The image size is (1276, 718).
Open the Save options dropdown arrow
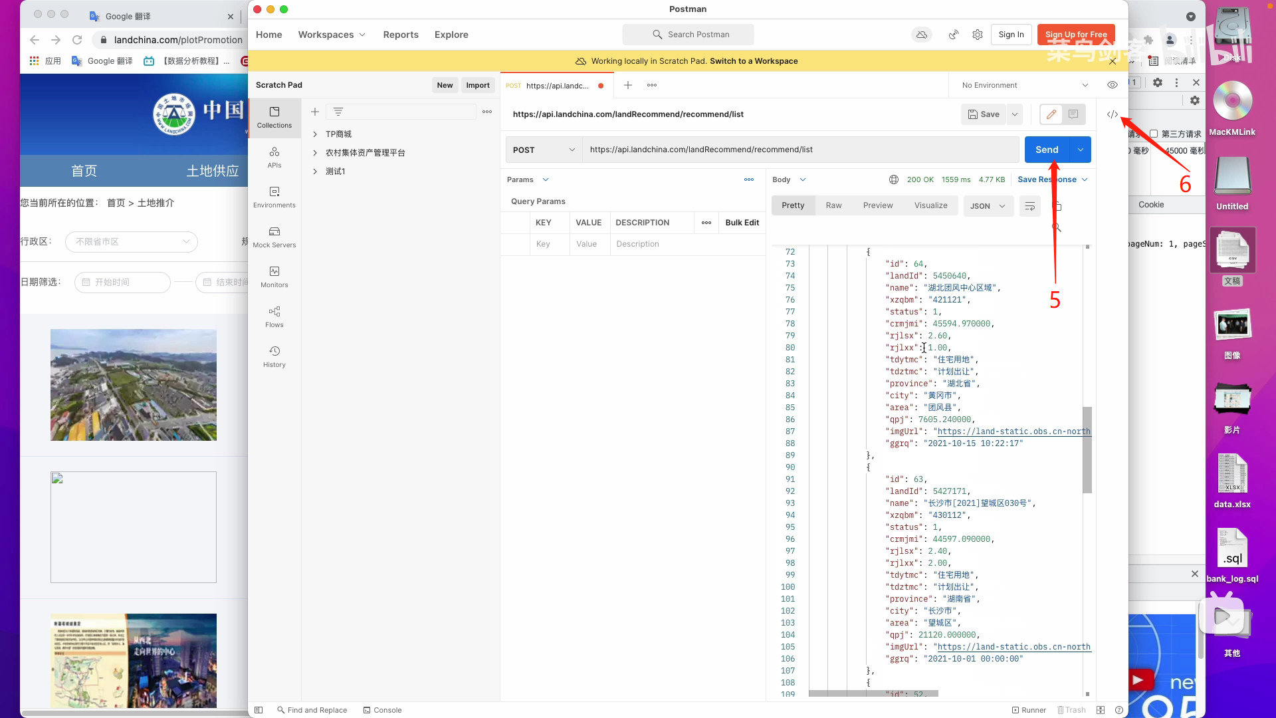pyautogui.click(x=1015, y=114)
